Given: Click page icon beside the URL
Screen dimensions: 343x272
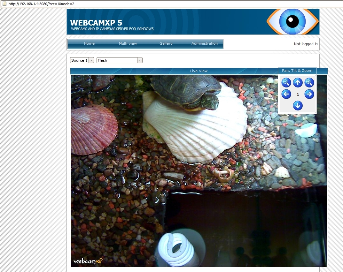Looking at the screenshot, I should [x=4, y=4].
